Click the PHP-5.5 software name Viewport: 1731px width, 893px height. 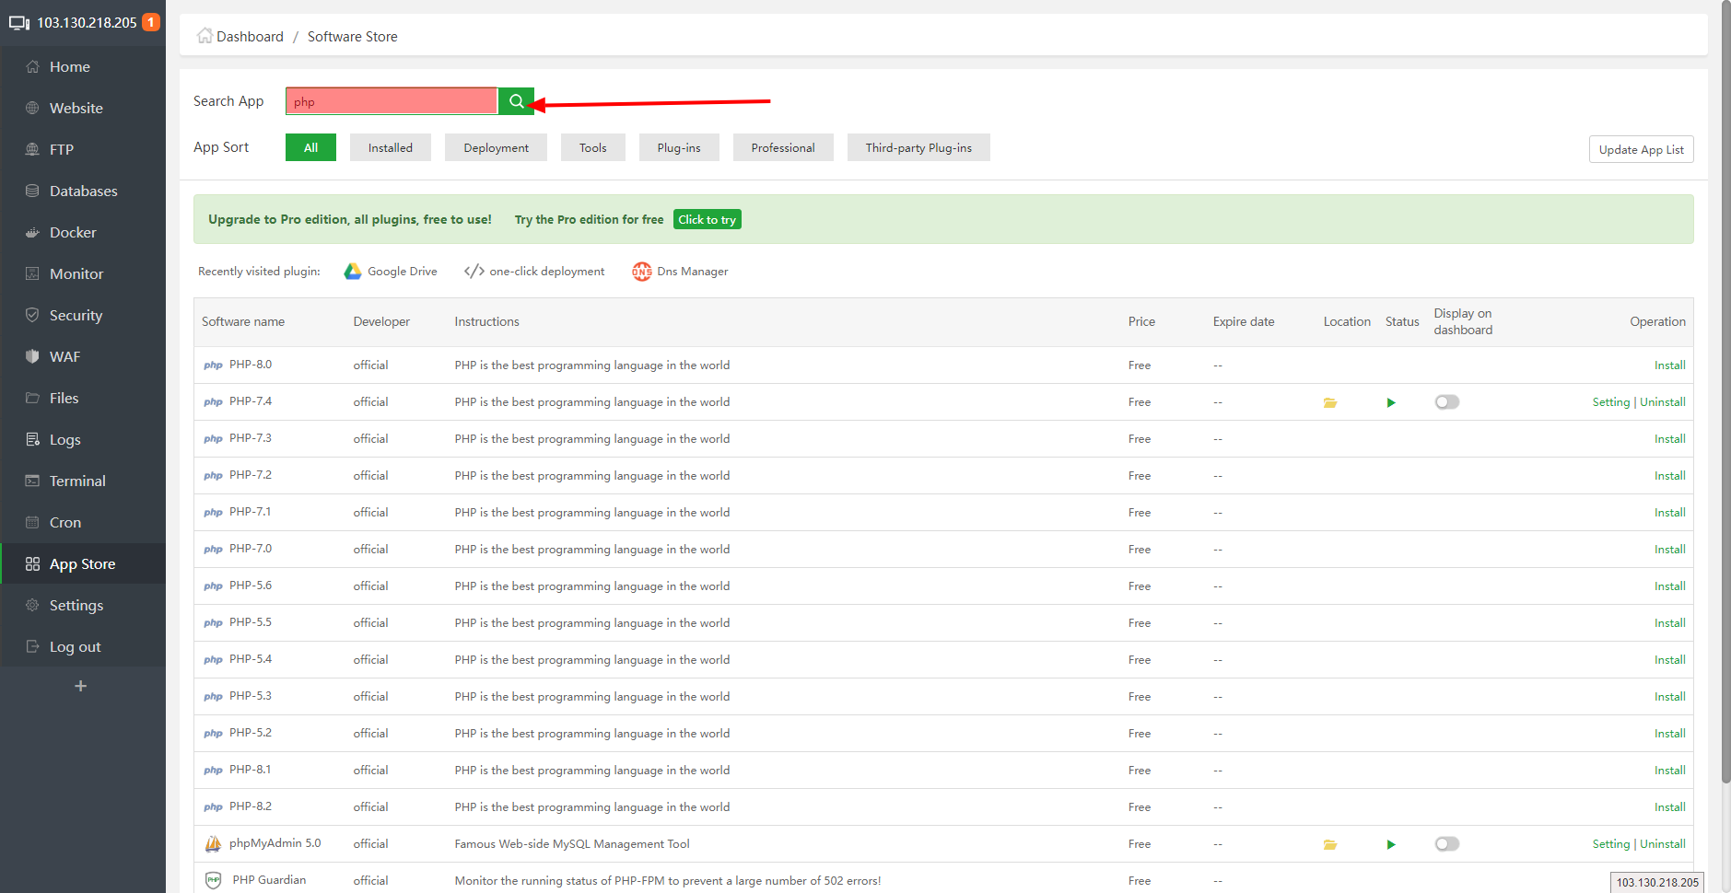point(251,622)
